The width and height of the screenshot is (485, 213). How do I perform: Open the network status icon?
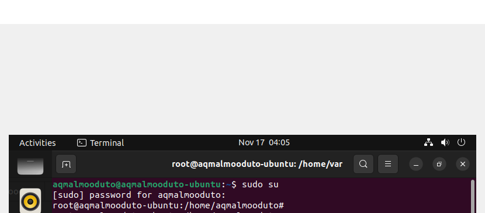pyautogui.click(x=428, y=142)
